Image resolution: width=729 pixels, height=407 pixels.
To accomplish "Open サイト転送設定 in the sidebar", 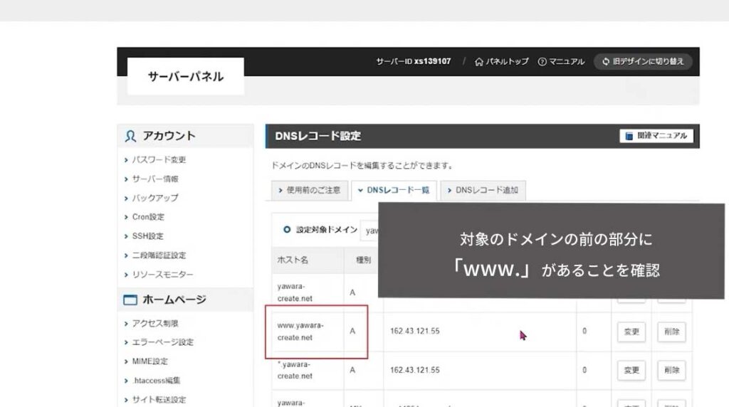I will 159,399.
